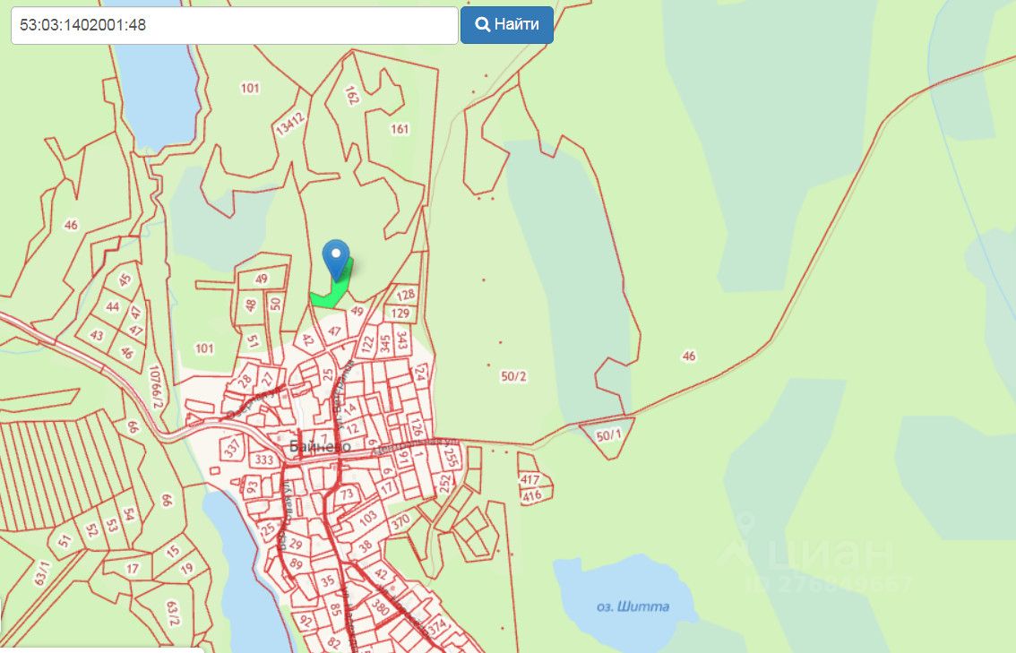Select parcel labeled 252
1016x653 pixels.
pyautogui.click(x=444, y=484)
